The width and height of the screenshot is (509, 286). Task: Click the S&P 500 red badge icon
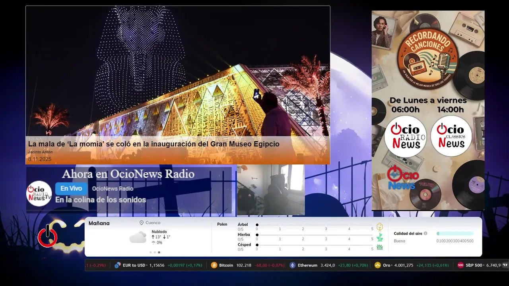coord(460,265)
